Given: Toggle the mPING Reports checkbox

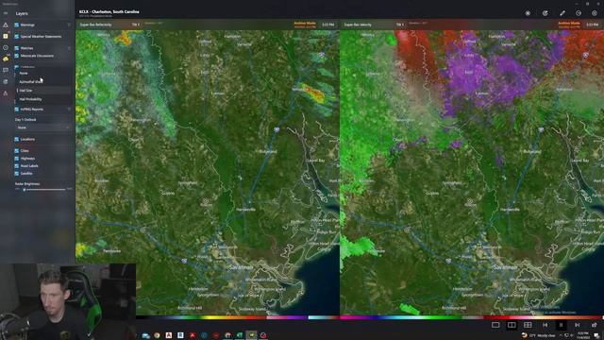Looking at the screenshot, I should (17, 110).
